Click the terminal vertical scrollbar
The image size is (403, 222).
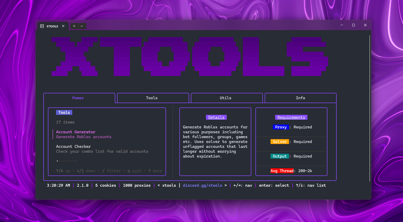point(370,108)
